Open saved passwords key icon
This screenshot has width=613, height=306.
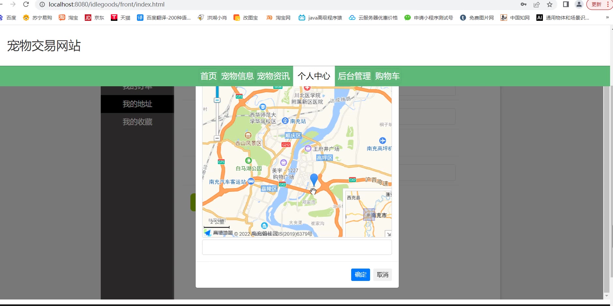[524, 5]
